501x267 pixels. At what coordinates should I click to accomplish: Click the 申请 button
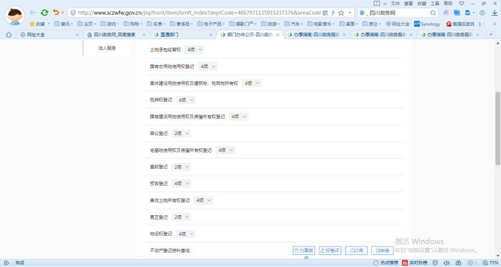click(x=381, y=250)
